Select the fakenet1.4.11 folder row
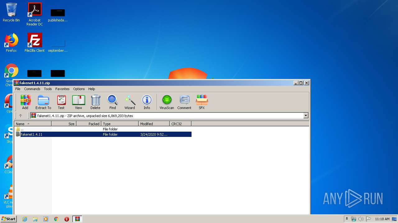398x223 pixels. 103,134
